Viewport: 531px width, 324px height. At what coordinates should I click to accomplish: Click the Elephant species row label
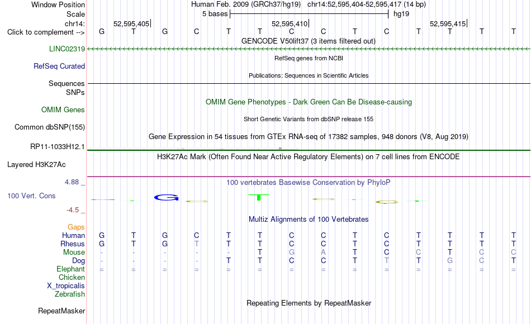point(70,269)
